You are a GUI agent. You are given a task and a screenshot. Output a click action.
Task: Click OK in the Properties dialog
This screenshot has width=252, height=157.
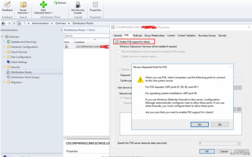pos(207,151)
